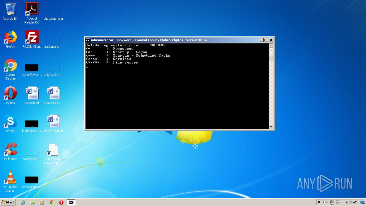This screenshot has height=206, width=366.
Task: Launch Acrobat Reader DC shortcut
Action: (x=32, y=13)
